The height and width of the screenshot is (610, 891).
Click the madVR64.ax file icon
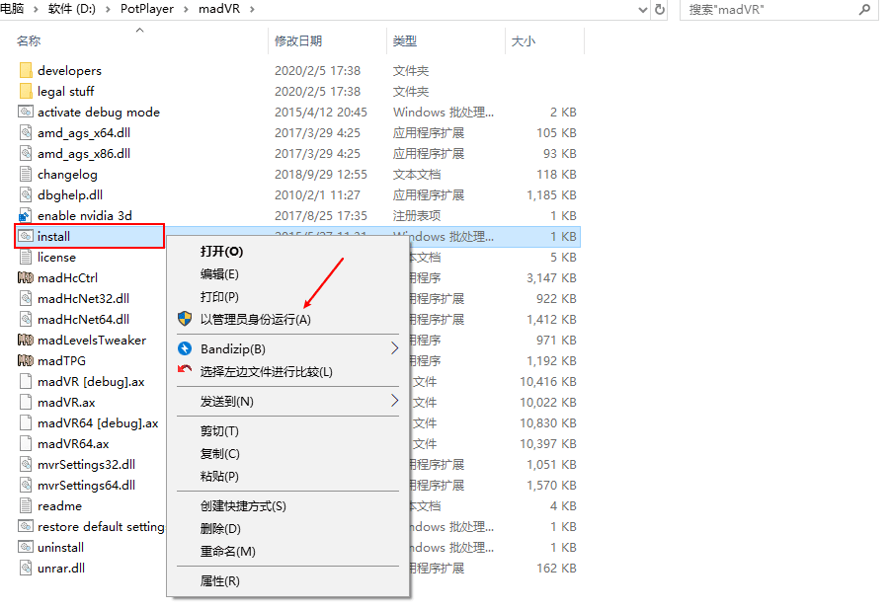[26, 443]
